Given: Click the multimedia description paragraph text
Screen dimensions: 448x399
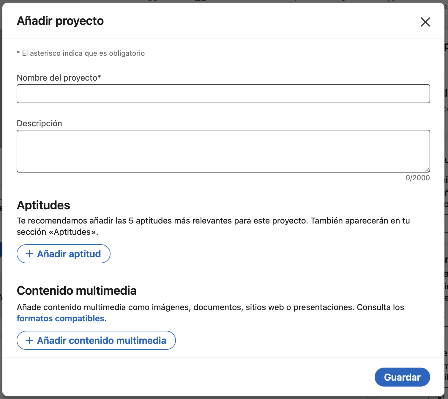Looking at the screenshot, I should tap(210, 313).
